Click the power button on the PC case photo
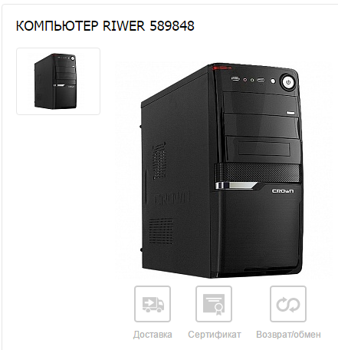Image resolution: width=338 pixels, height=350 pixels. pyautogui.click(x=288, y=82)
